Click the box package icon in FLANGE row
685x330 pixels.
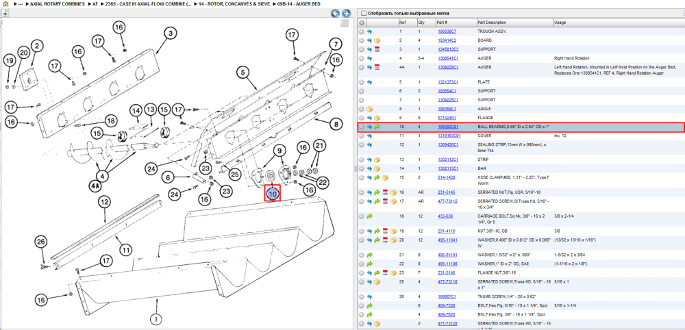(377, 118)
